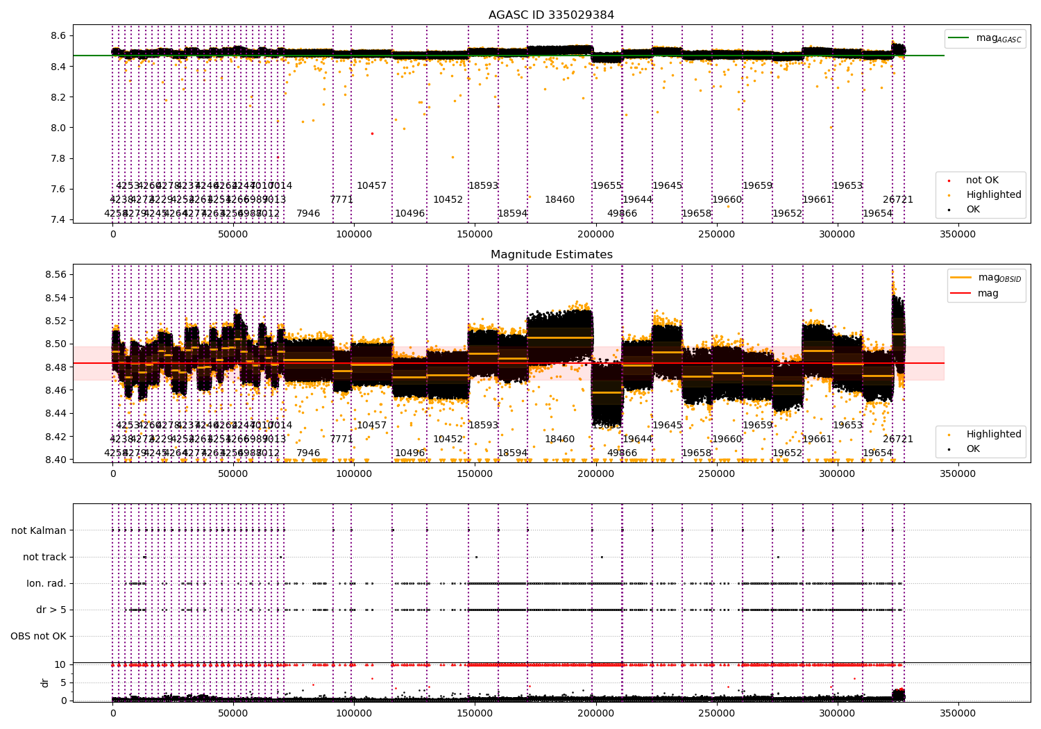The height and width of the screenshot is (729, 1041).
Task: Click obsid label 19660 in the top plot
Action: tap(727, 199)
